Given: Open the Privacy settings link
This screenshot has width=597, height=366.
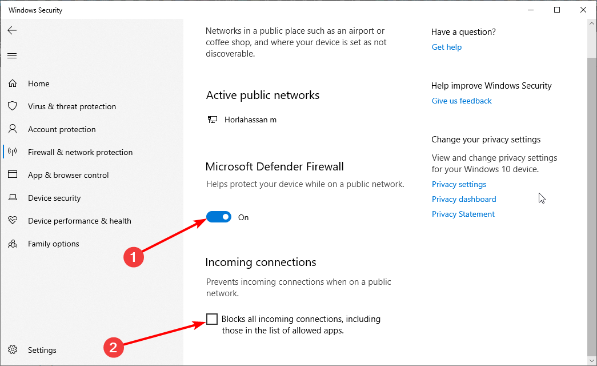Looking at the screenshot, I should point(459,184).
